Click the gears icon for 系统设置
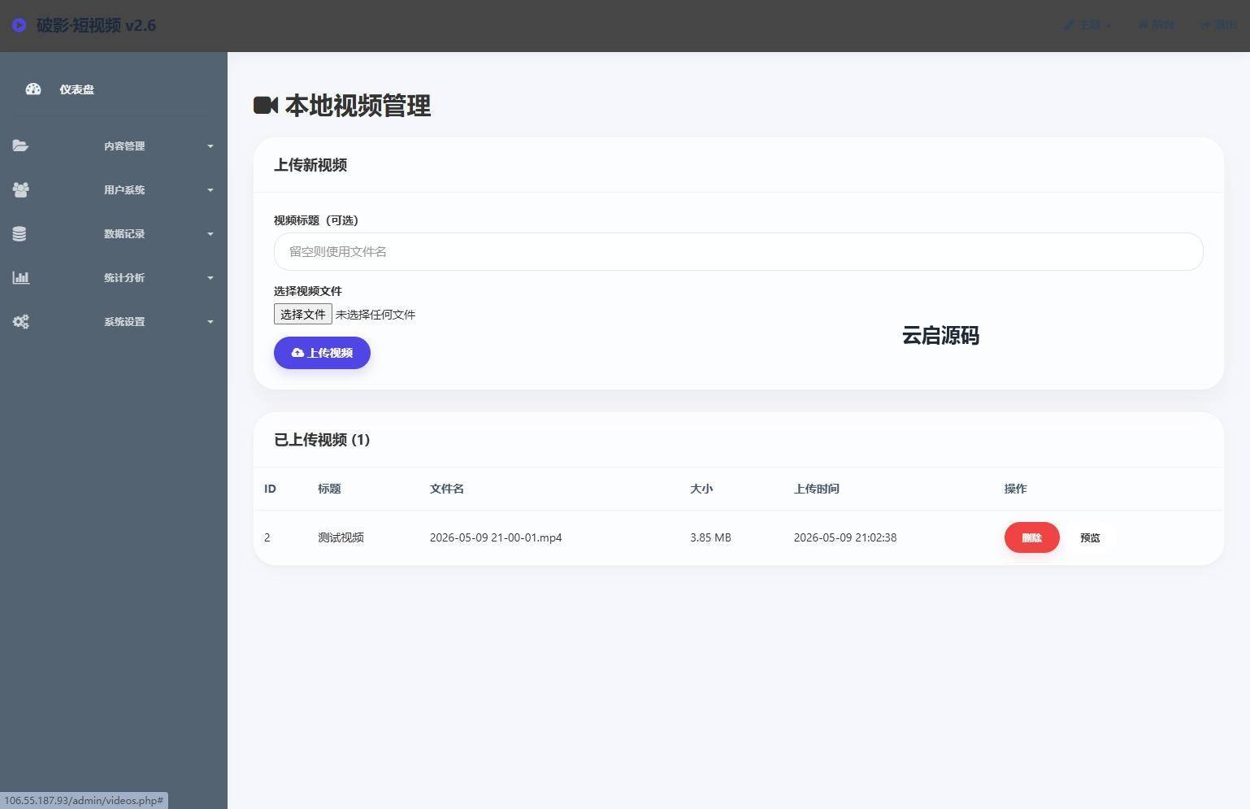The width and height of the screenshot is (1250, 809). 20,321
